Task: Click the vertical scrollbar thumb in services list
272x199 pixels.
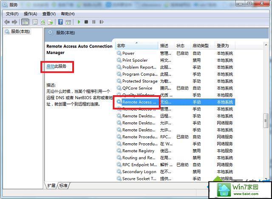Action: tap(266, 121)
